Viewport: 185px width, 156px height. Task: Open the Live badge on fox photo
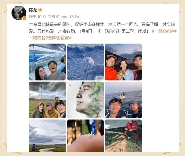click(x=100, y=78)
